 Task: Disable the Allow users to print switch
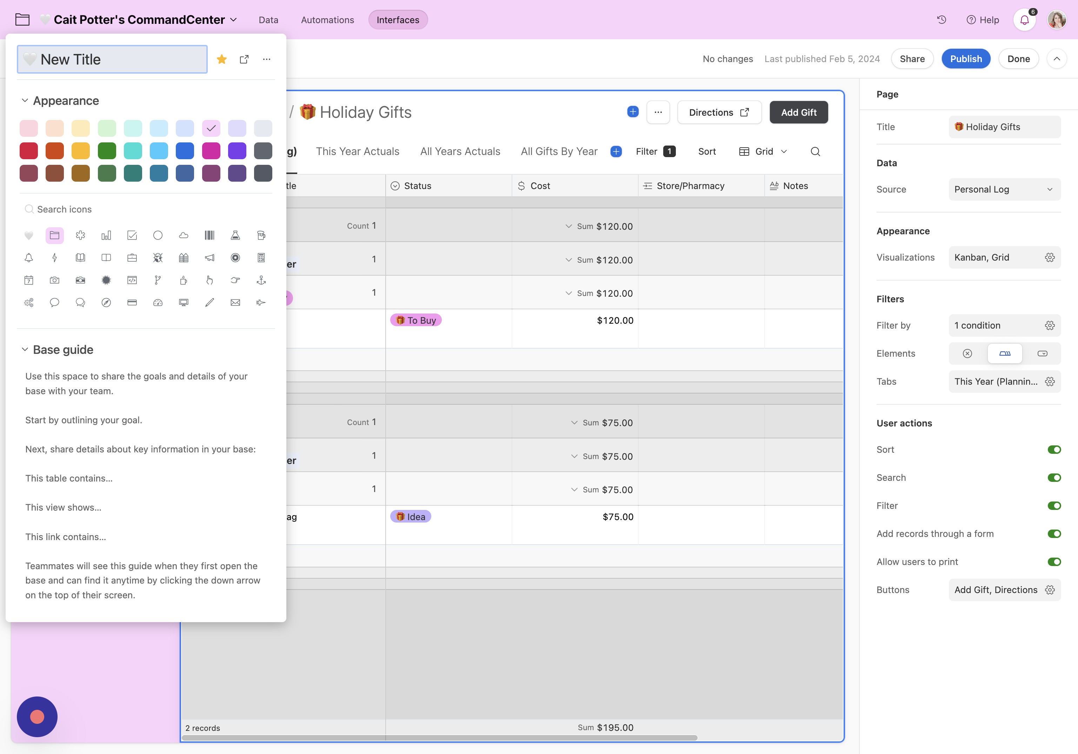(x=1054, y=561)
